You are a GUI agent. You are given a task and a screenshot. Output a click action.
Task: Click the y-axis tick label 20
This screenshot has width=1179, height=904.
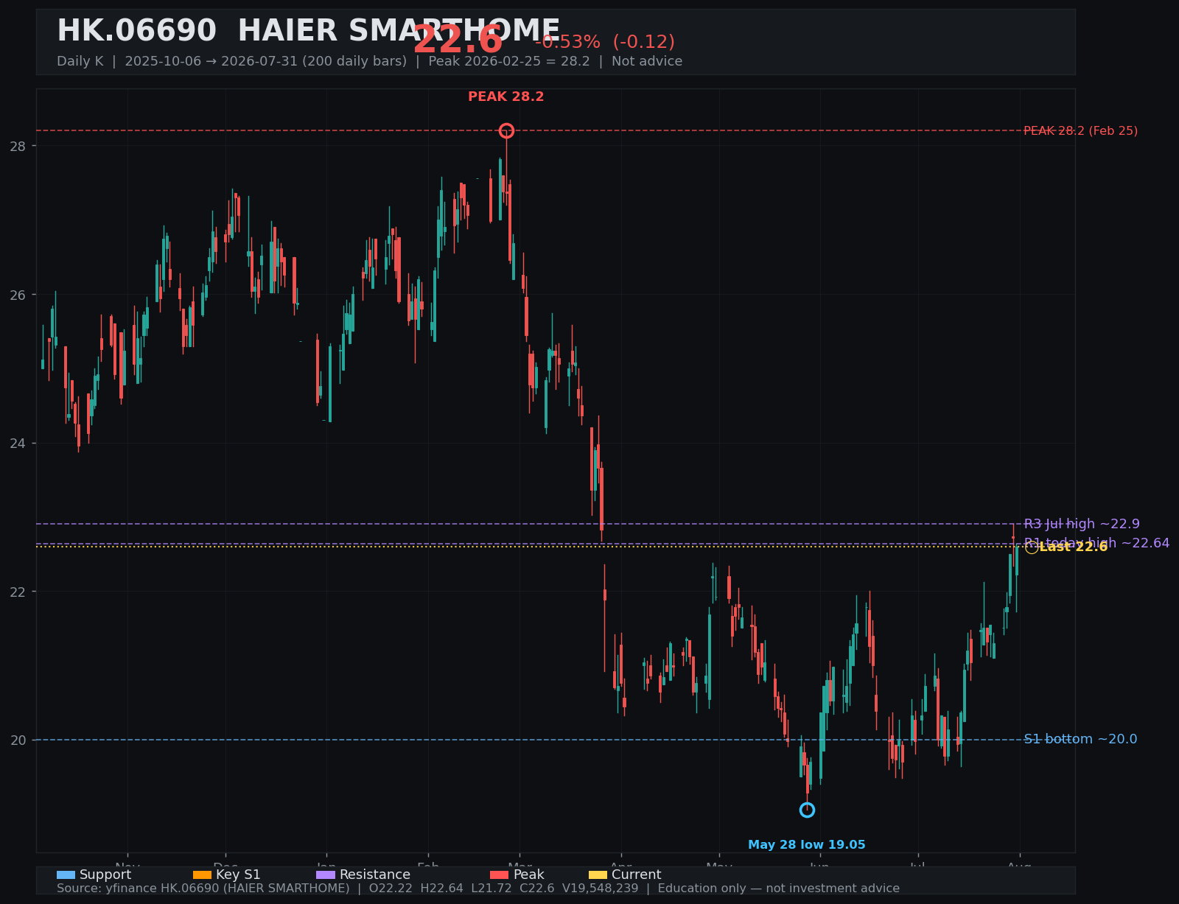tap(17, 740)
